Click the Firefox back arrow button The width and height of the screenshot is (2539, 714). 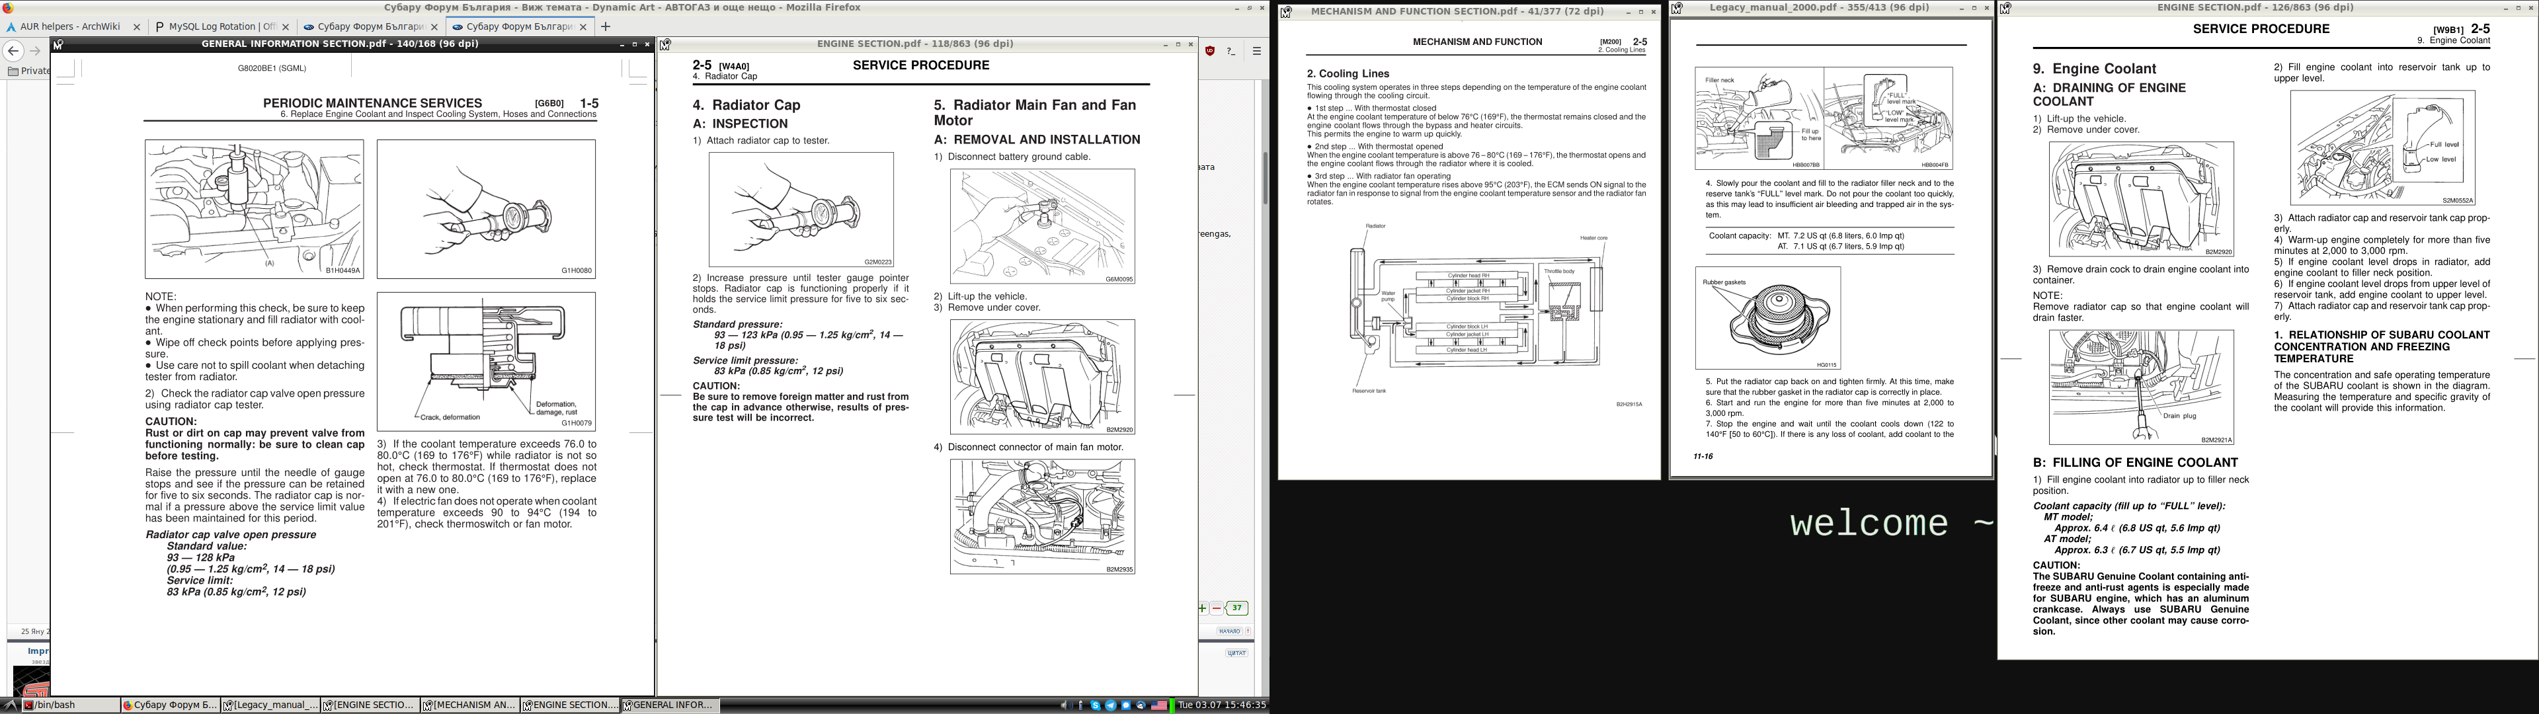pyautogui.click(x=14, y=52)
